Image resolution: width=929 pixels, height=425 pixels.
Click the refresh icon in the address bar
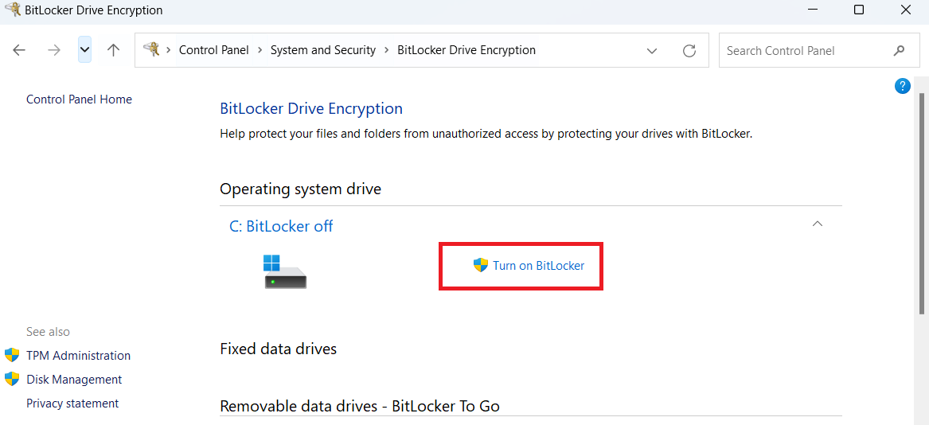(x=689, y=50)
